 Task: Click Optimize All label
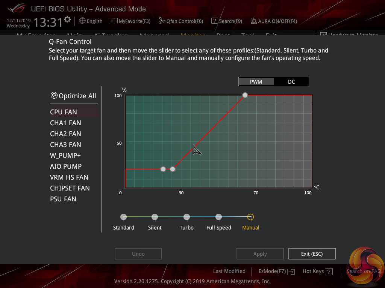[x=77, y=96]
